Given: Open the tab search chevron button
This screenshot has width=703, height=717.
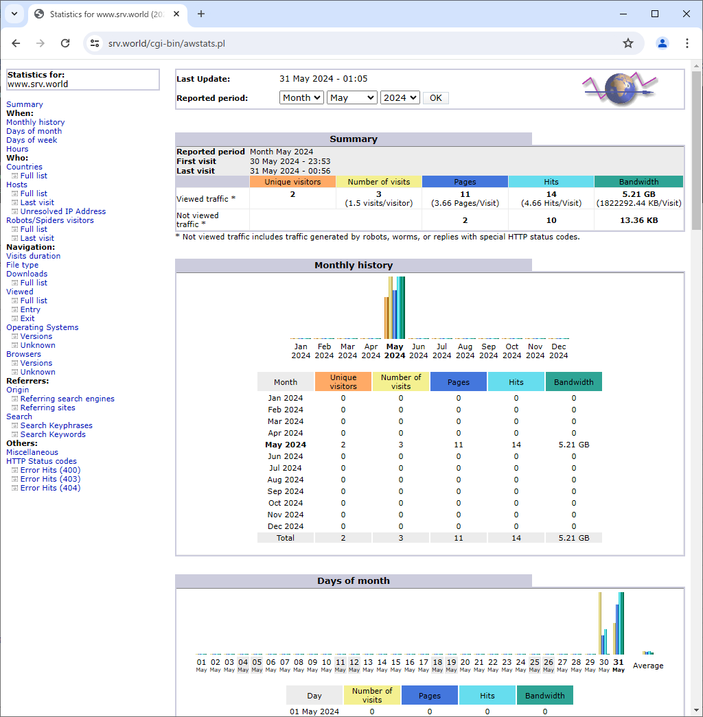Looking at the screenshot, I should 14,14.
